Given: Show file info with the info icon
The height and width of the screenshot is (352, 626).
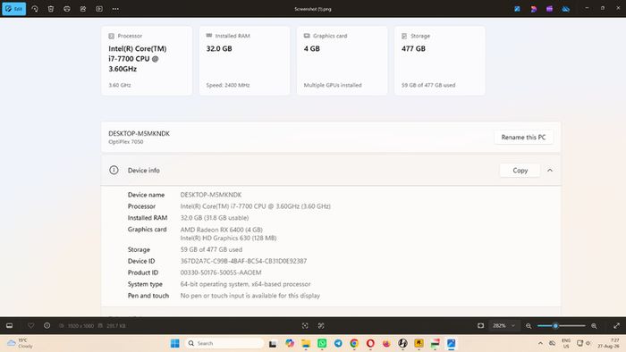Looking at the screenshot, I should pos(47,326).
